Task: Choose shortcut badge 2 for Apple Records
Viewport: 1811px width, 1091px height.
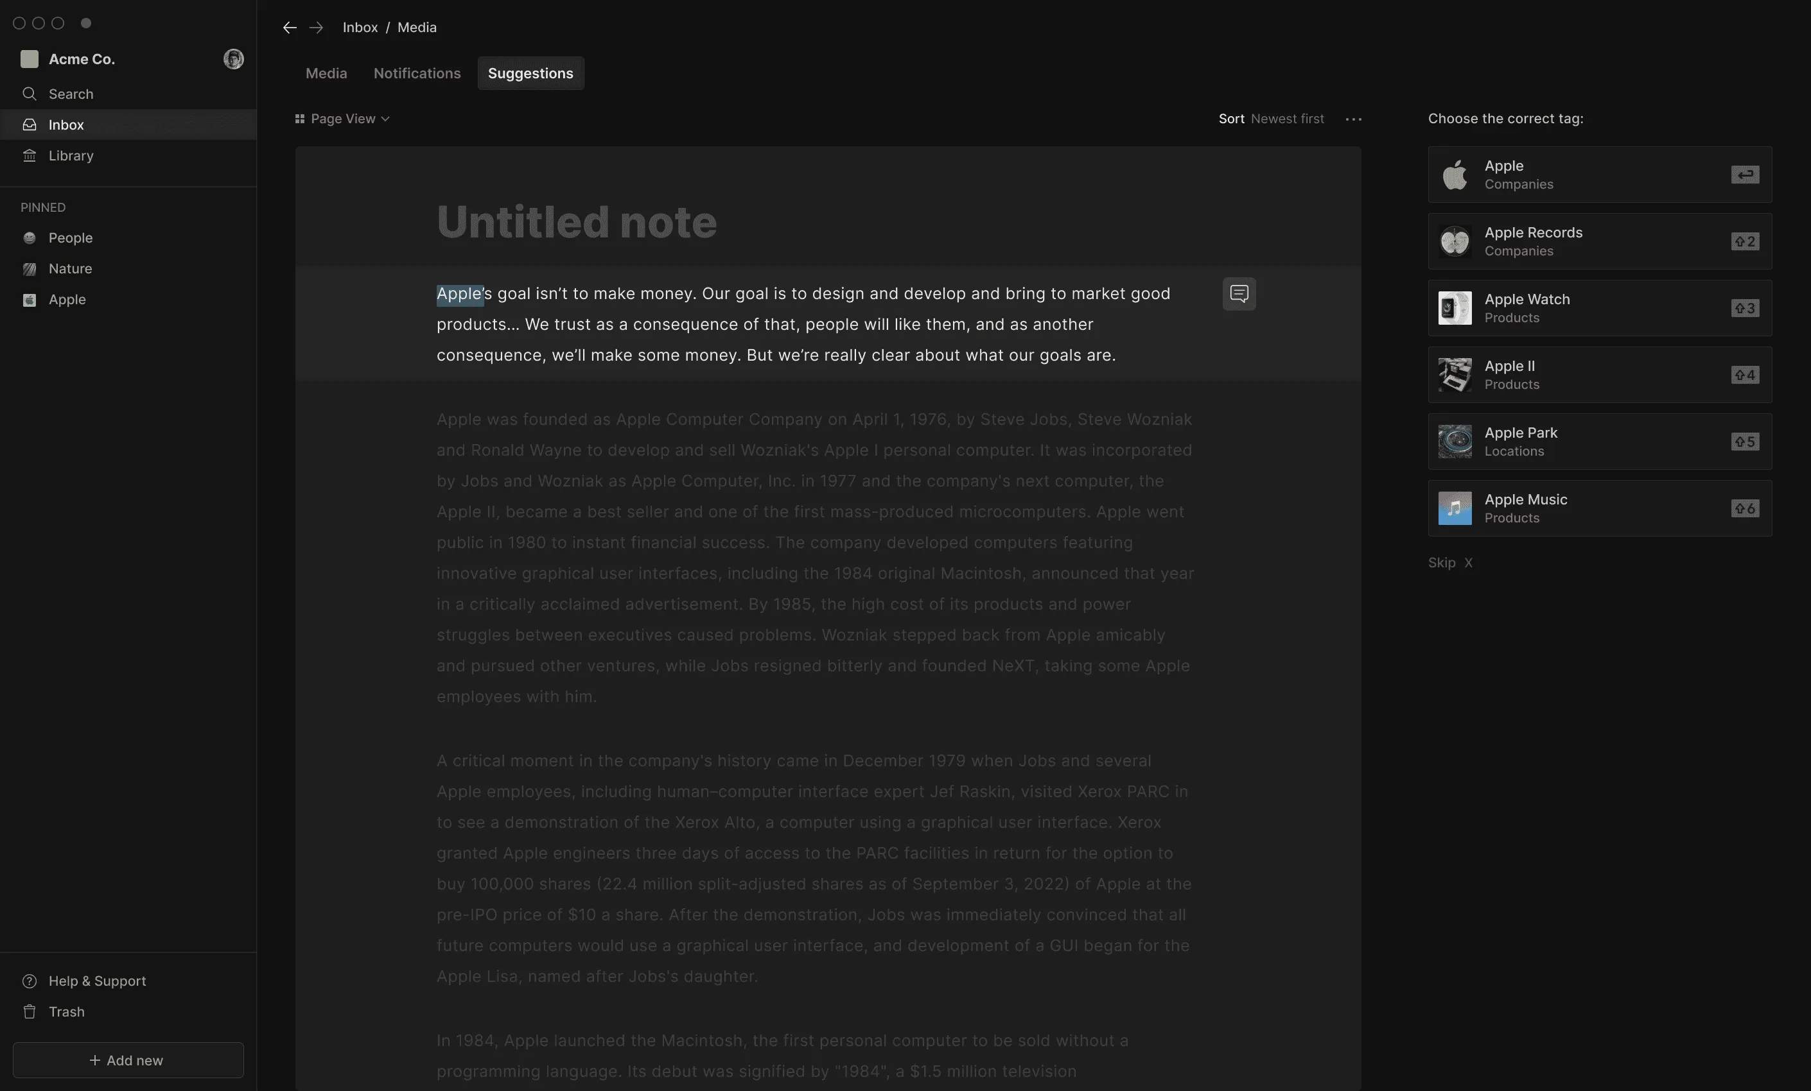Action: [x=1745, y=242]
